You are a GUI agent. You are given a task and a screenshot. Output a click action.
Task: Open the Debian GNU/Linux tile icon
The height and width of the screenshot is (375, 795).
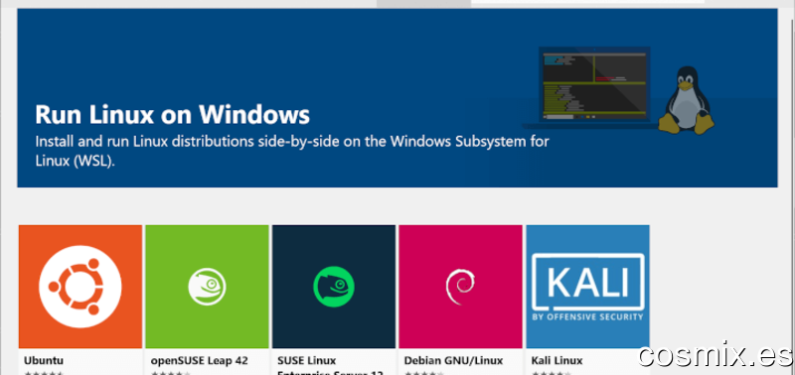pyautogui.click(x=460, y=287)
